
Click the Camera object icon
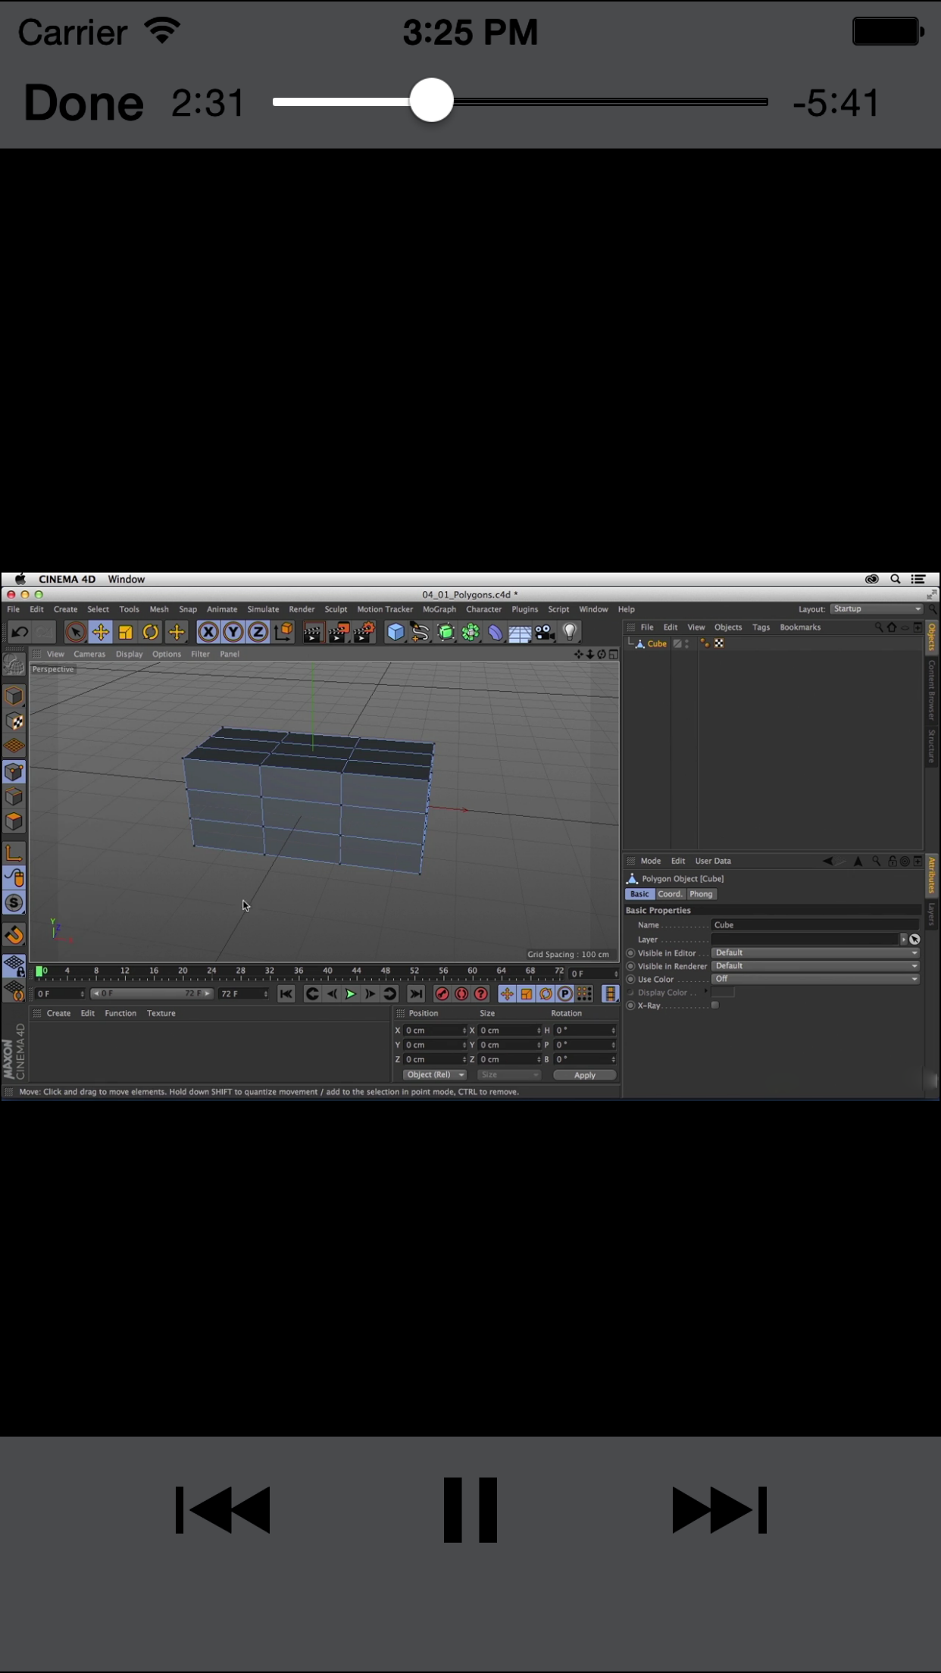[545, 632]
